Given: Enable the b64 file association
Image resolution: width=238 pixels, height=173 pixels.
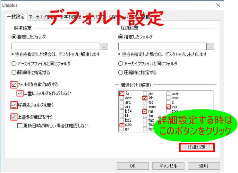Looking at the screenshot, I should point(122,111).
